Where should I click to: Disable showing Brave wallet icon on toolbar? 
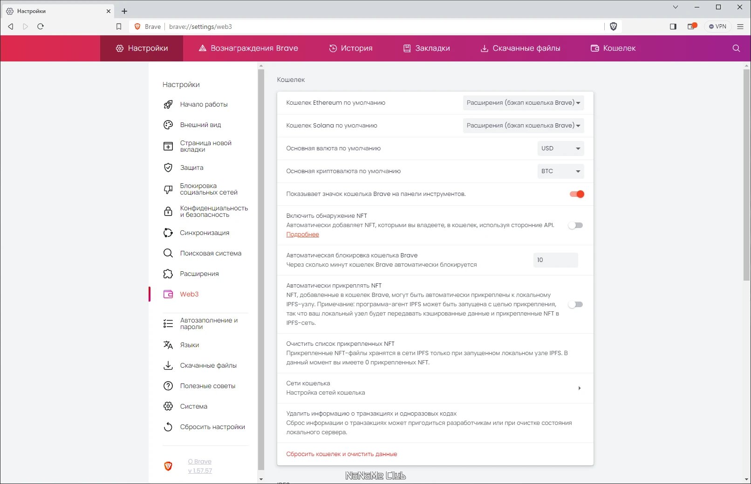(577, 194)
